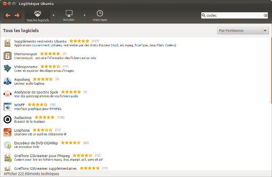Click the Audacious app icon
This screenshot has height=177, width=272.
point(7,120)
